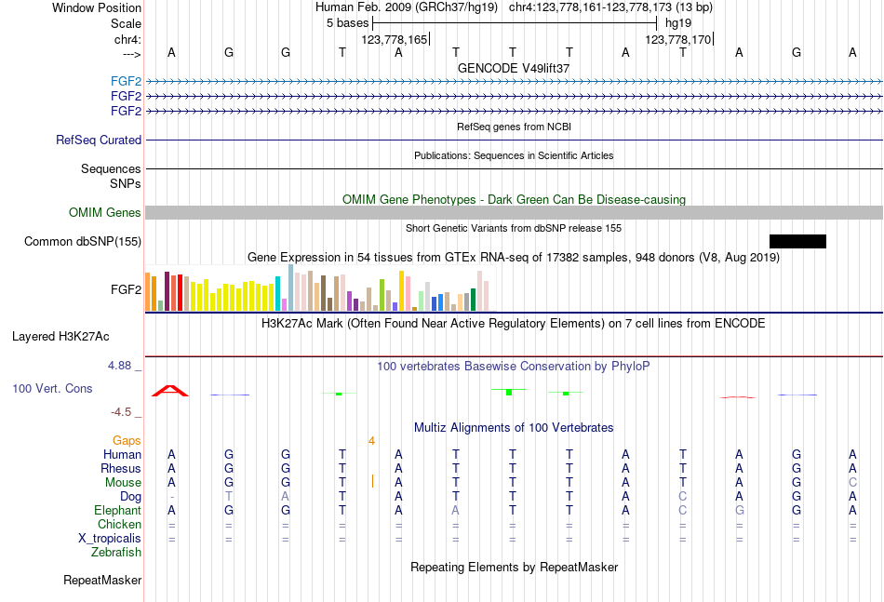
Task: Click the orange gap count 4
Action: click(371, 441)
